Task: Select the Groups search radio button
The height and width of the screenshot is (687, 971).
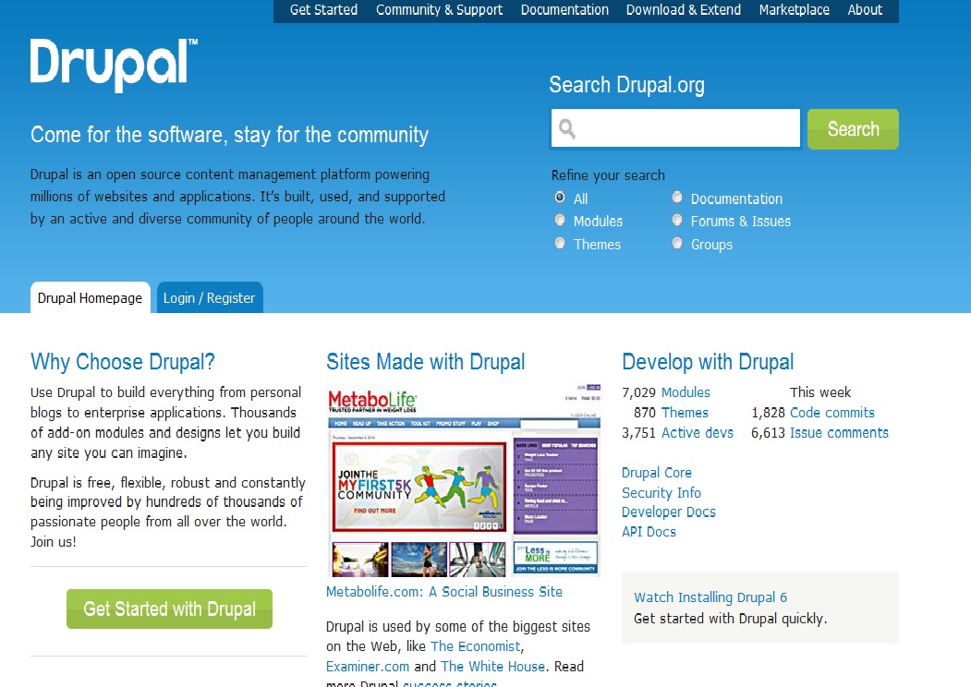Action: pos(677,243)
